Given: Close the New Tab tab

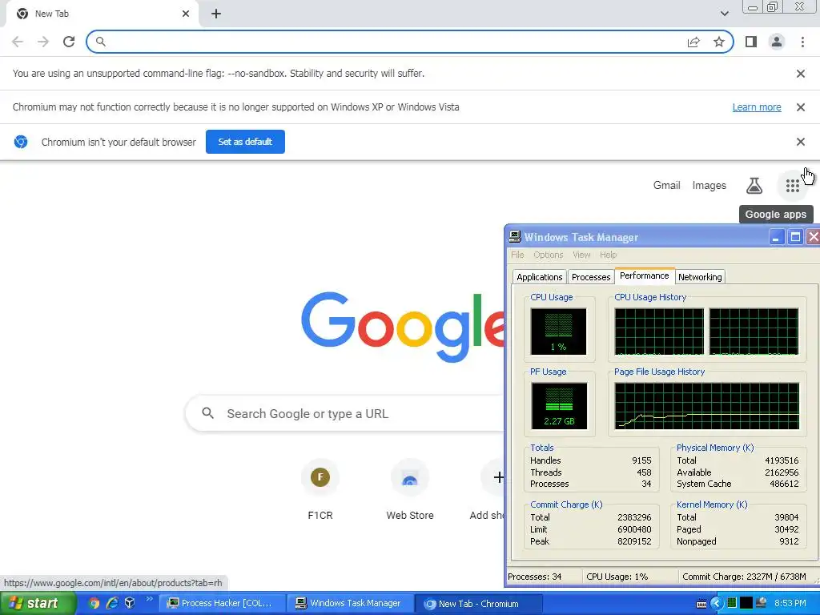Looking at the screenshot, I should 186,14.
